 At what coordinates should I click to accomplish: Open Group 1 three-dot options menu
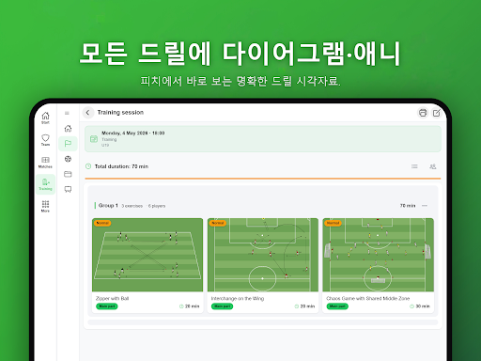pos(425,206)
